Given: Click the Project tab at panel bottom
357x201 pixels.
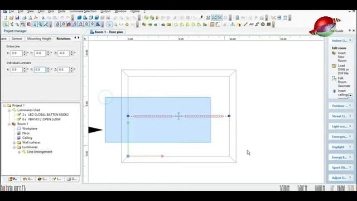Looking at the screenshot, I should pos(12,179).
